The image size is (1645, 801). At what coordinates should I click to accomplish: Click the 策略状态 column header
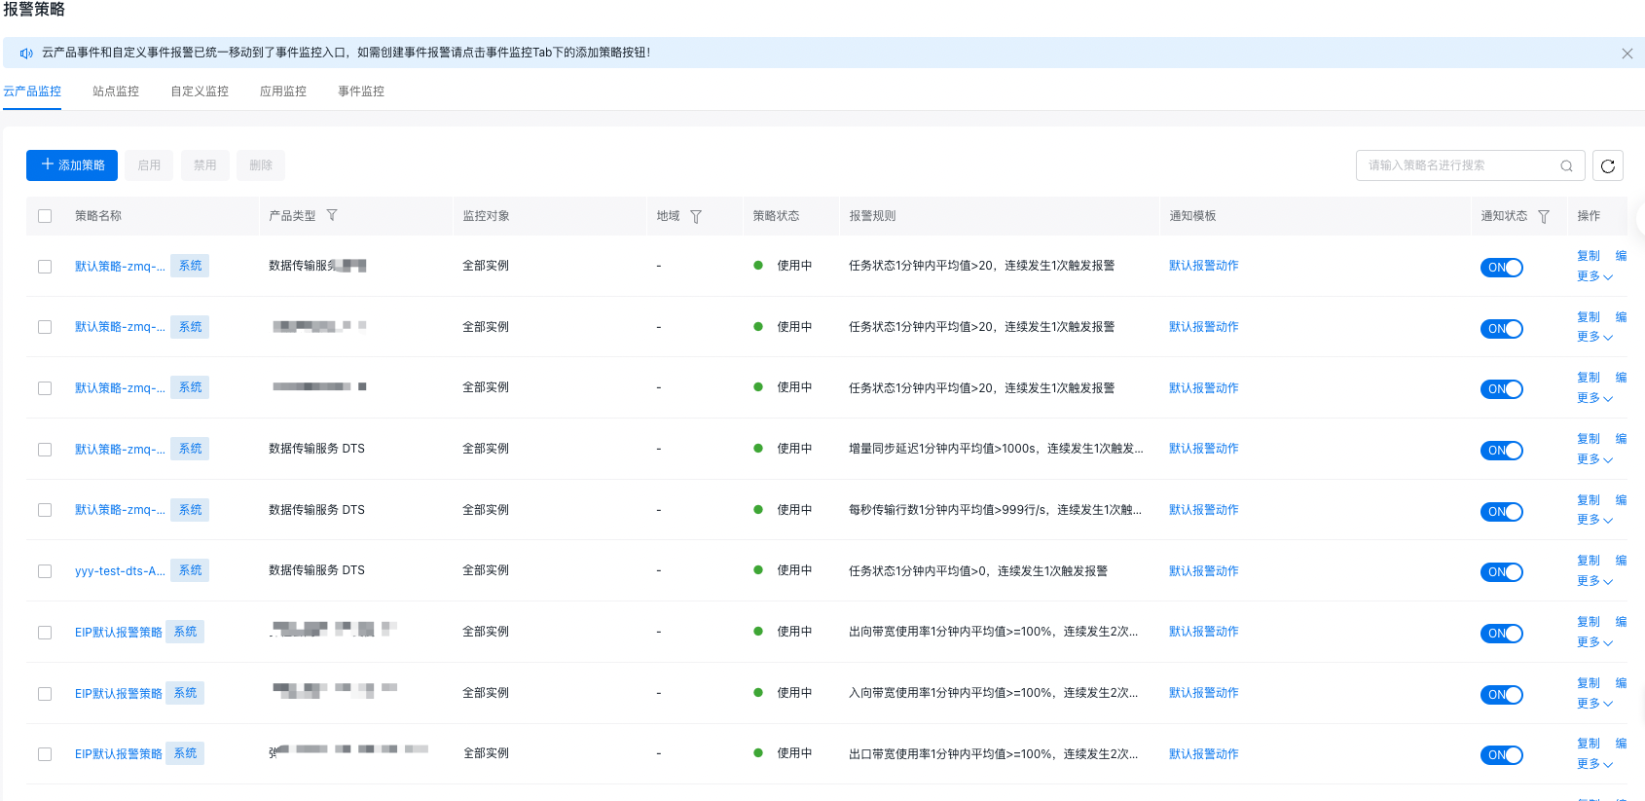(x=776, y=216)
